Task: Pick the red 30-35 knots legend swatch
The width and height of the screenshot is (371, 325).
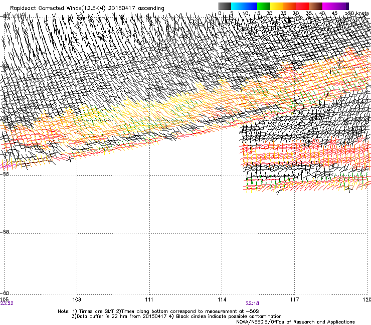Action: pyautogui.click(x=303, y=6)
